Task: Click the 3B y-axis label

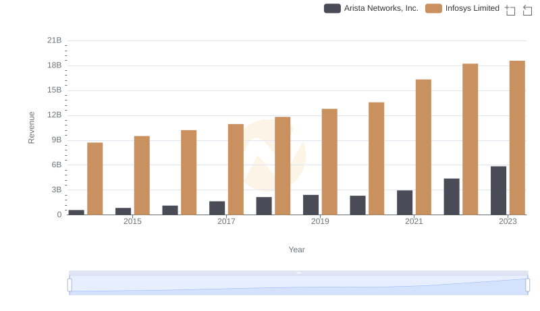Action: 57,190
